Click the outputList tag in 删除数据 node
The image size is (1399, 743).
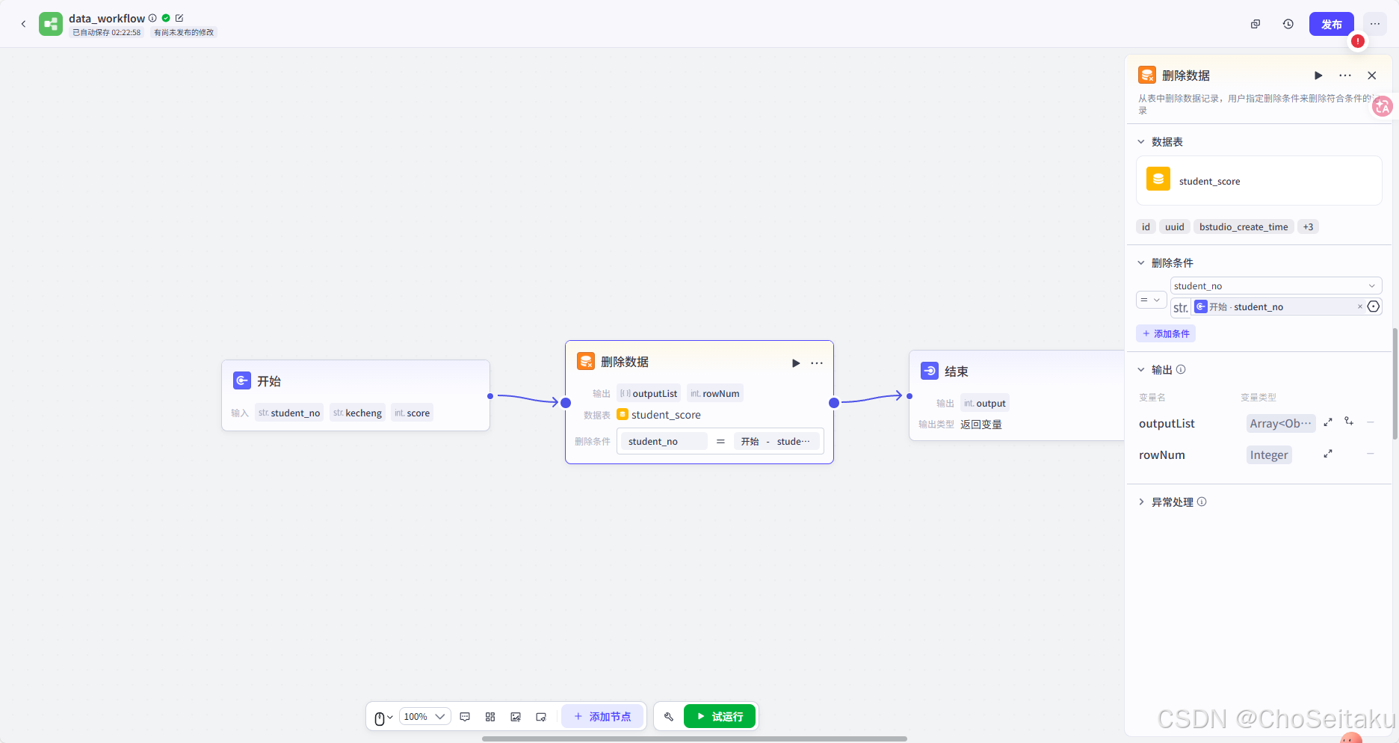[x=649, y=393]
